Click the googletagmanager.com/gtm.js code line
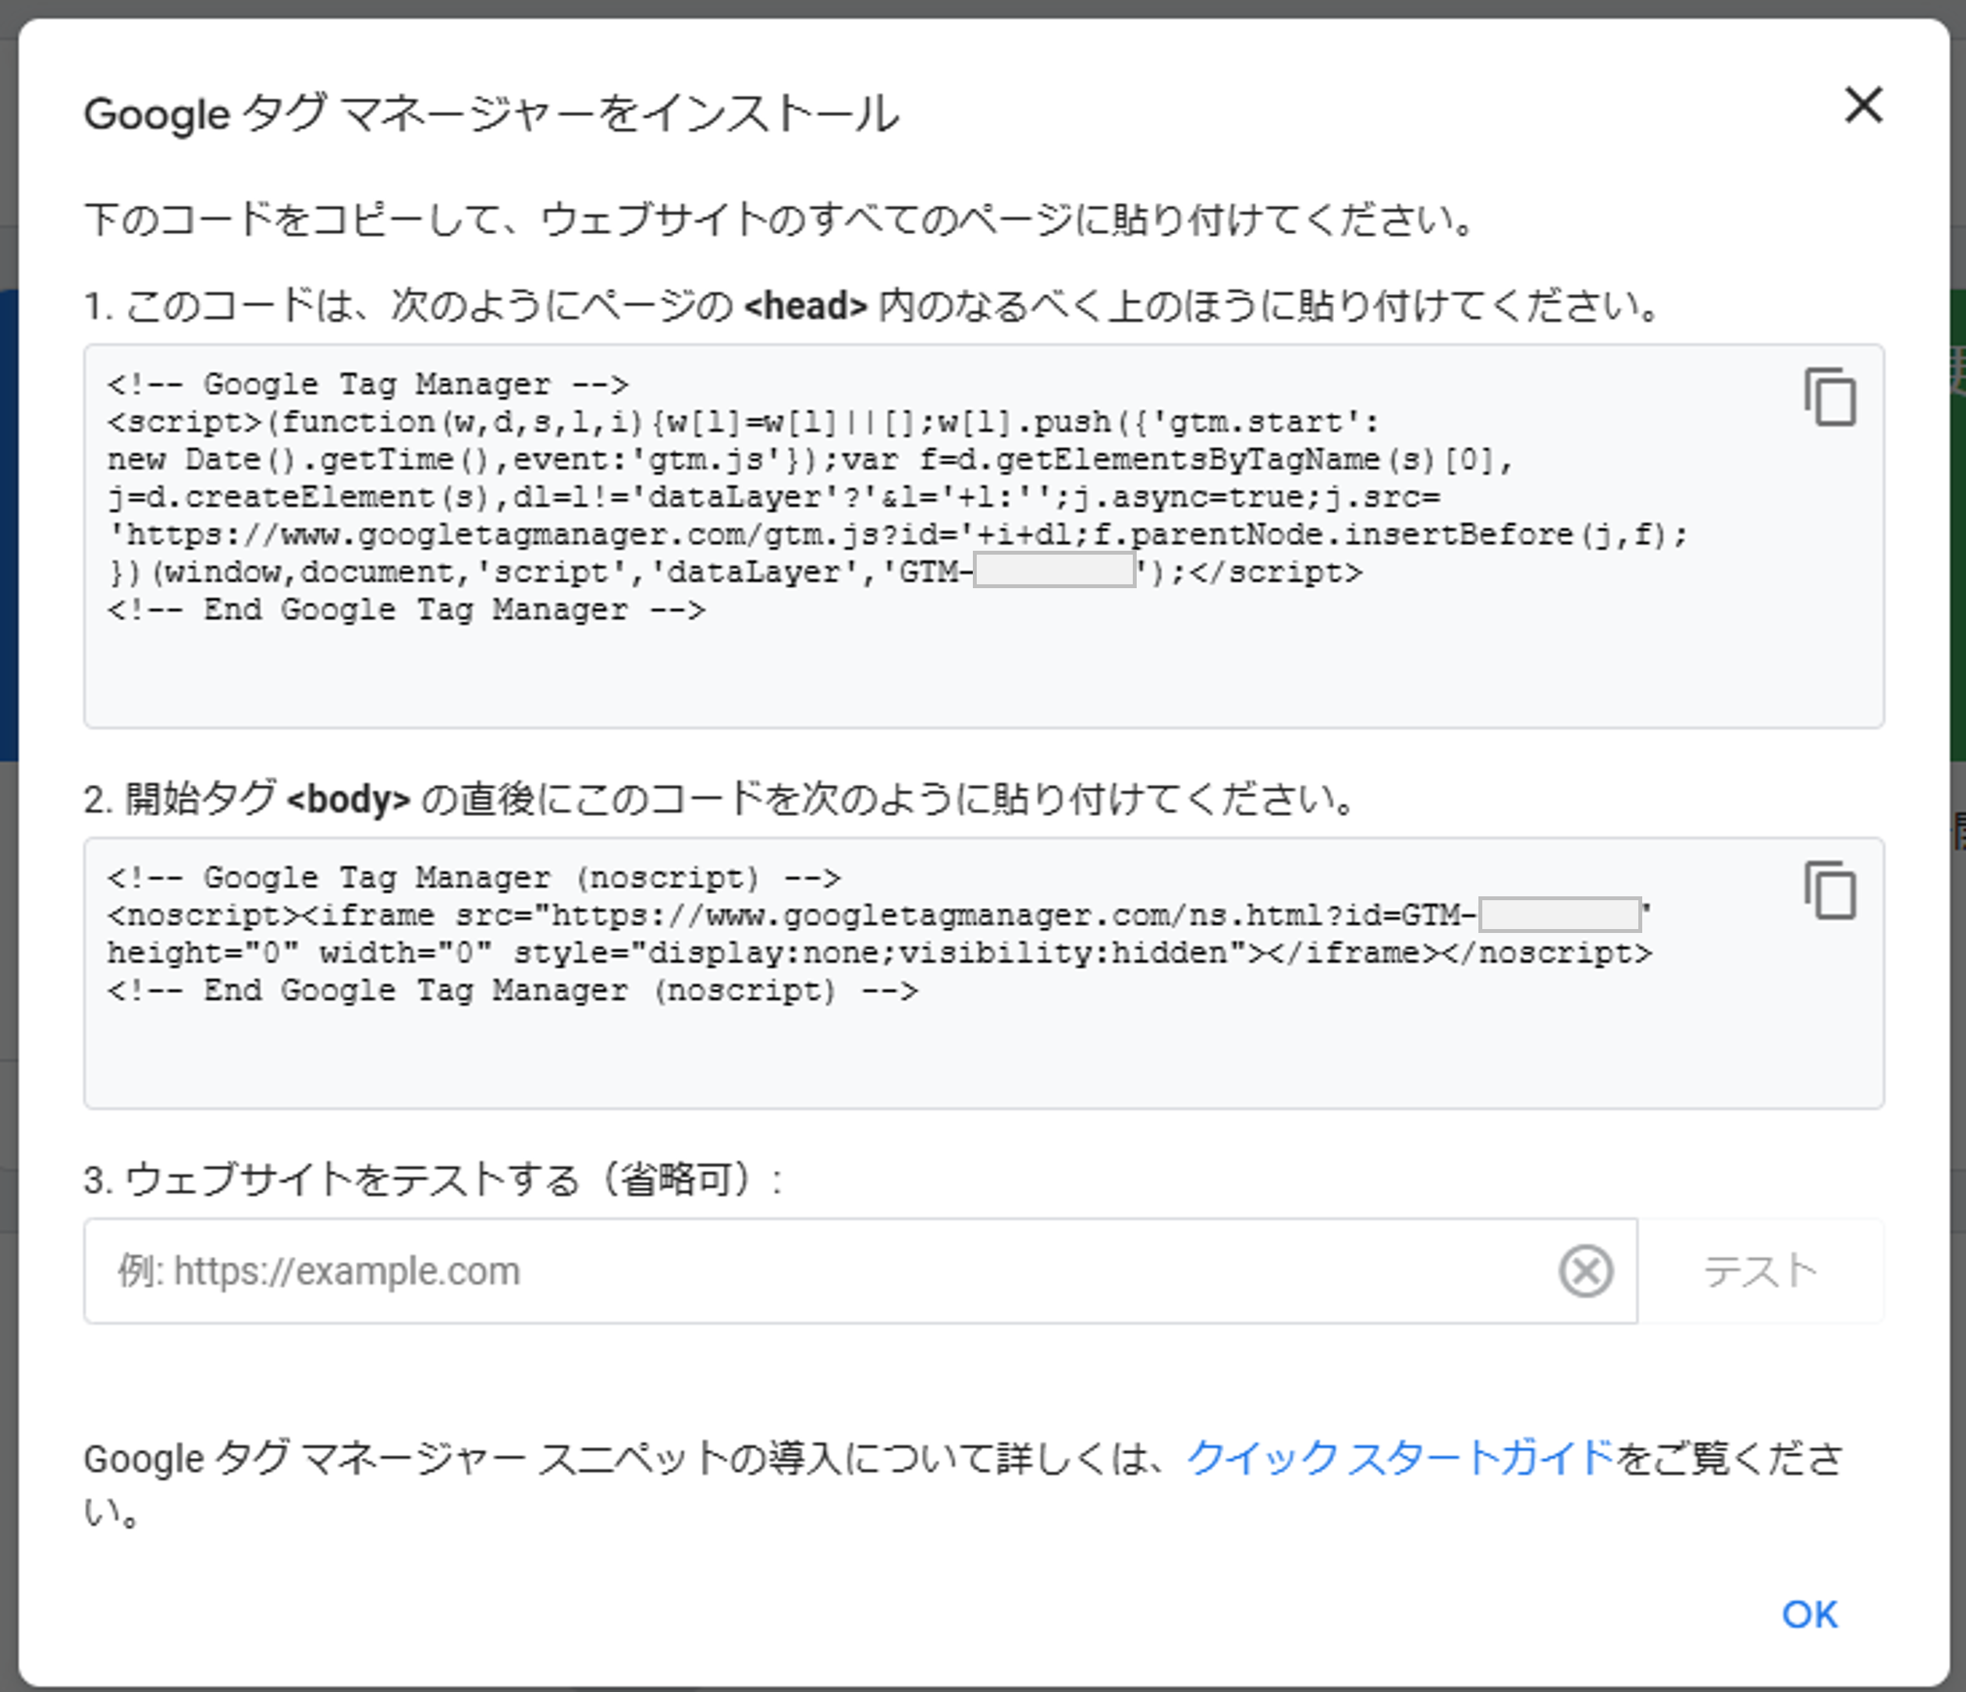The image size is (1966, 1692). point(898,535)
